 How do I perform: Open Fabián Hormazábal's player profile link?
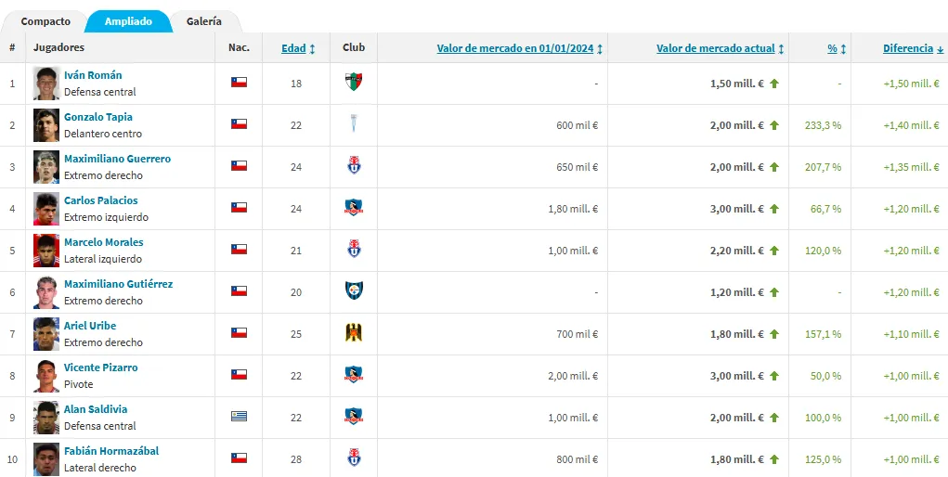coord(111,451)
